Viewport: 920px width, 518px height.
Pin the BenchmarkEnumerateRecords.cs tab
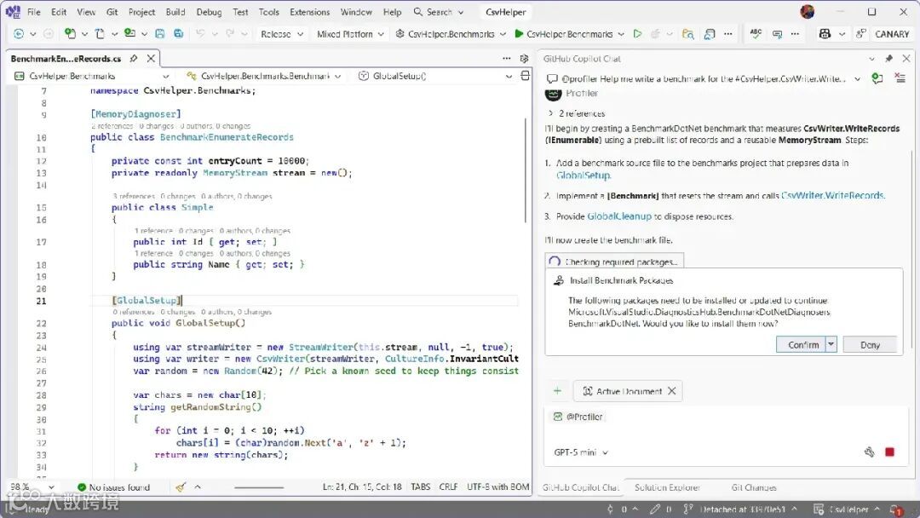click(134, 59)
